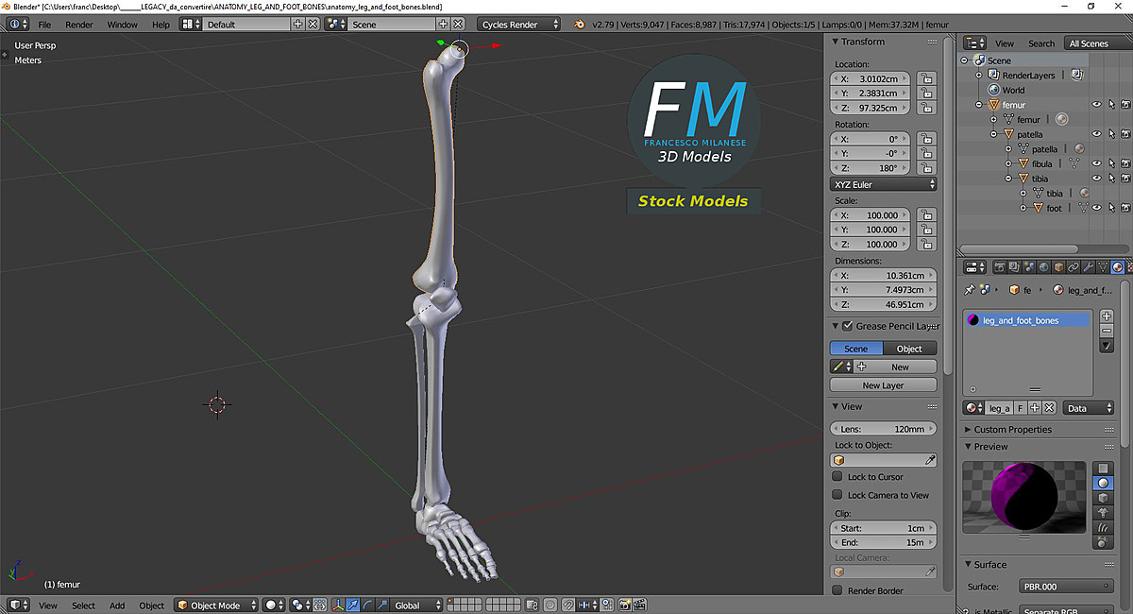Hide the fibula object via eye icon

tap(1096, 163)
